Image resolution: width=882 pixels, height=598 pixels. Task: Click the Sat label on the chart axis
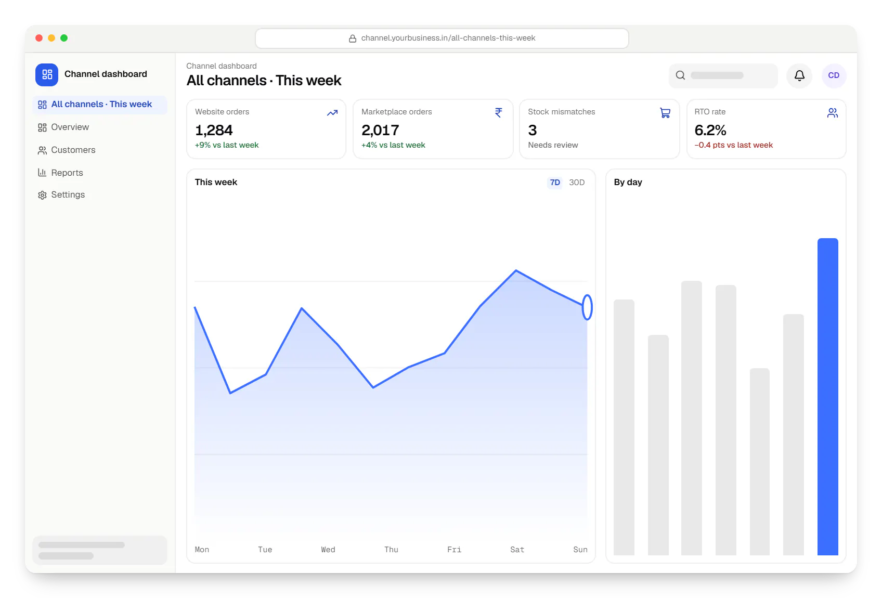click(517, 550)
